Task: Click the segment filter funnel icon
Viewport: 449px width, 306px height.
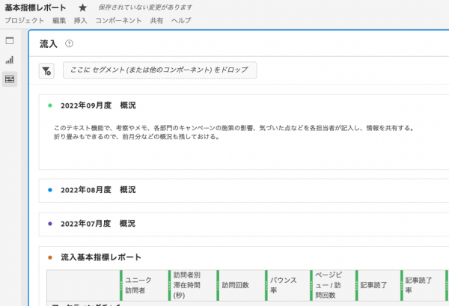Action: (x=46, y=70)
